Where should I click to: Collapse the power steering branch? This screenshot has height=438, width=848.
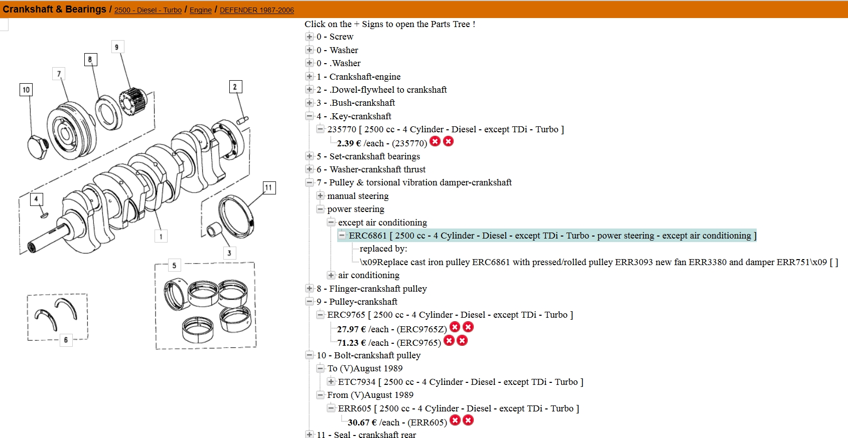click(x=320, y=209)
